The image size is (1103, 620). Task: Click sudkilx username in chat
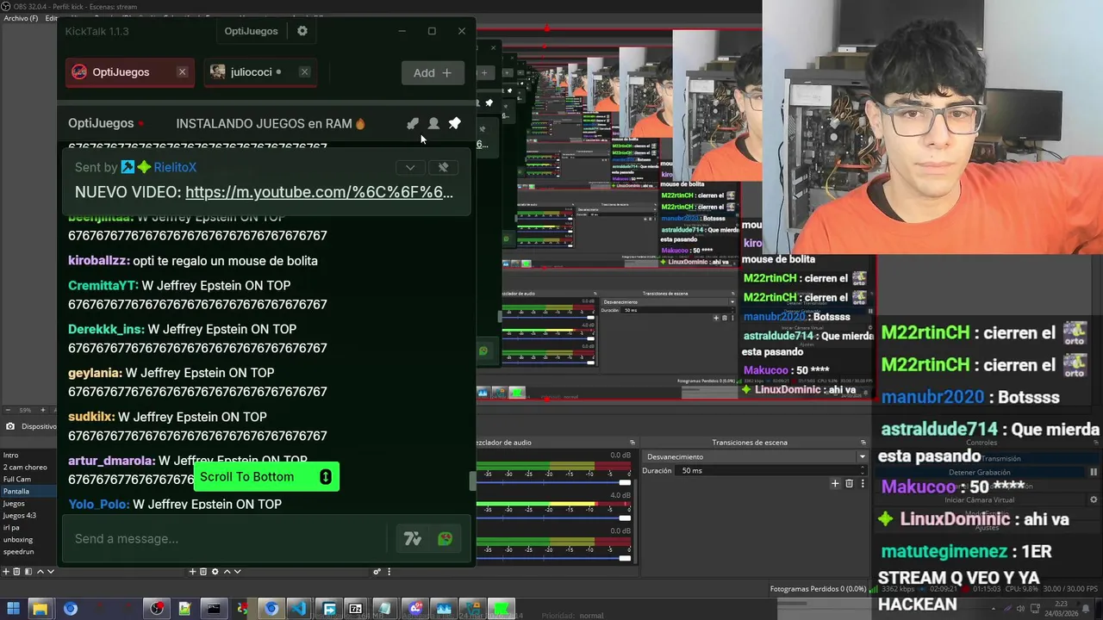[91, 417]
